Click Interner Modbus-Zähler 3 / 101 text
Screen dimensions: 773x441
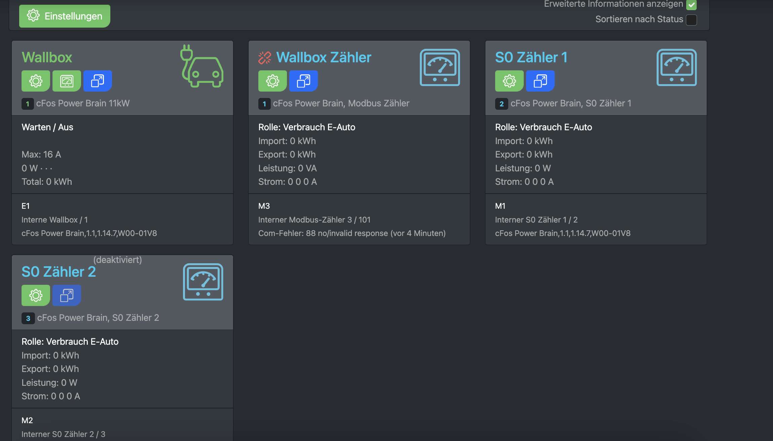(x=314, y=220)
